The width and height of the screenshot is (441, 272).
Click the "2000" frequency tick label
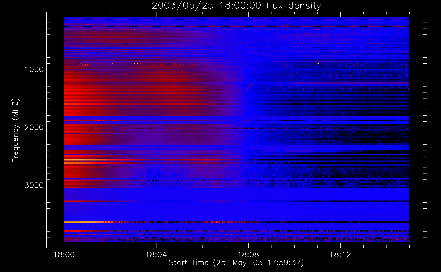[34, 127]
